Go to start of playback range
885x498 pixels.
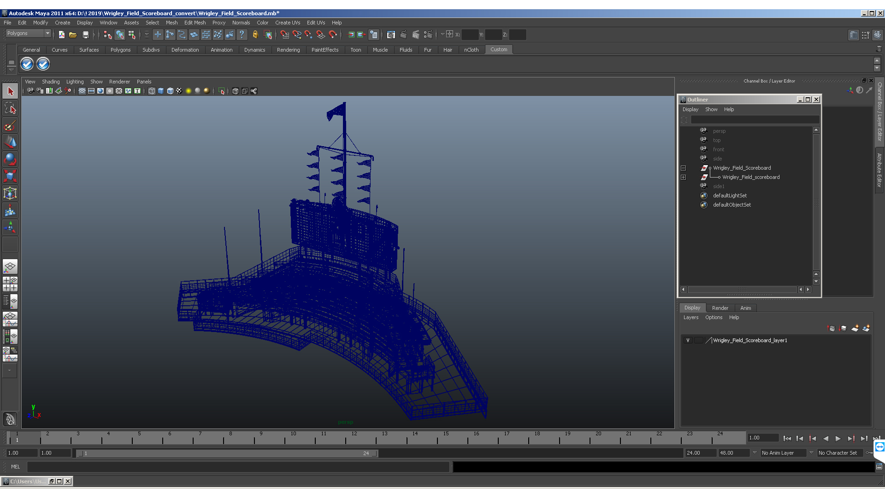tap(787, 439)
